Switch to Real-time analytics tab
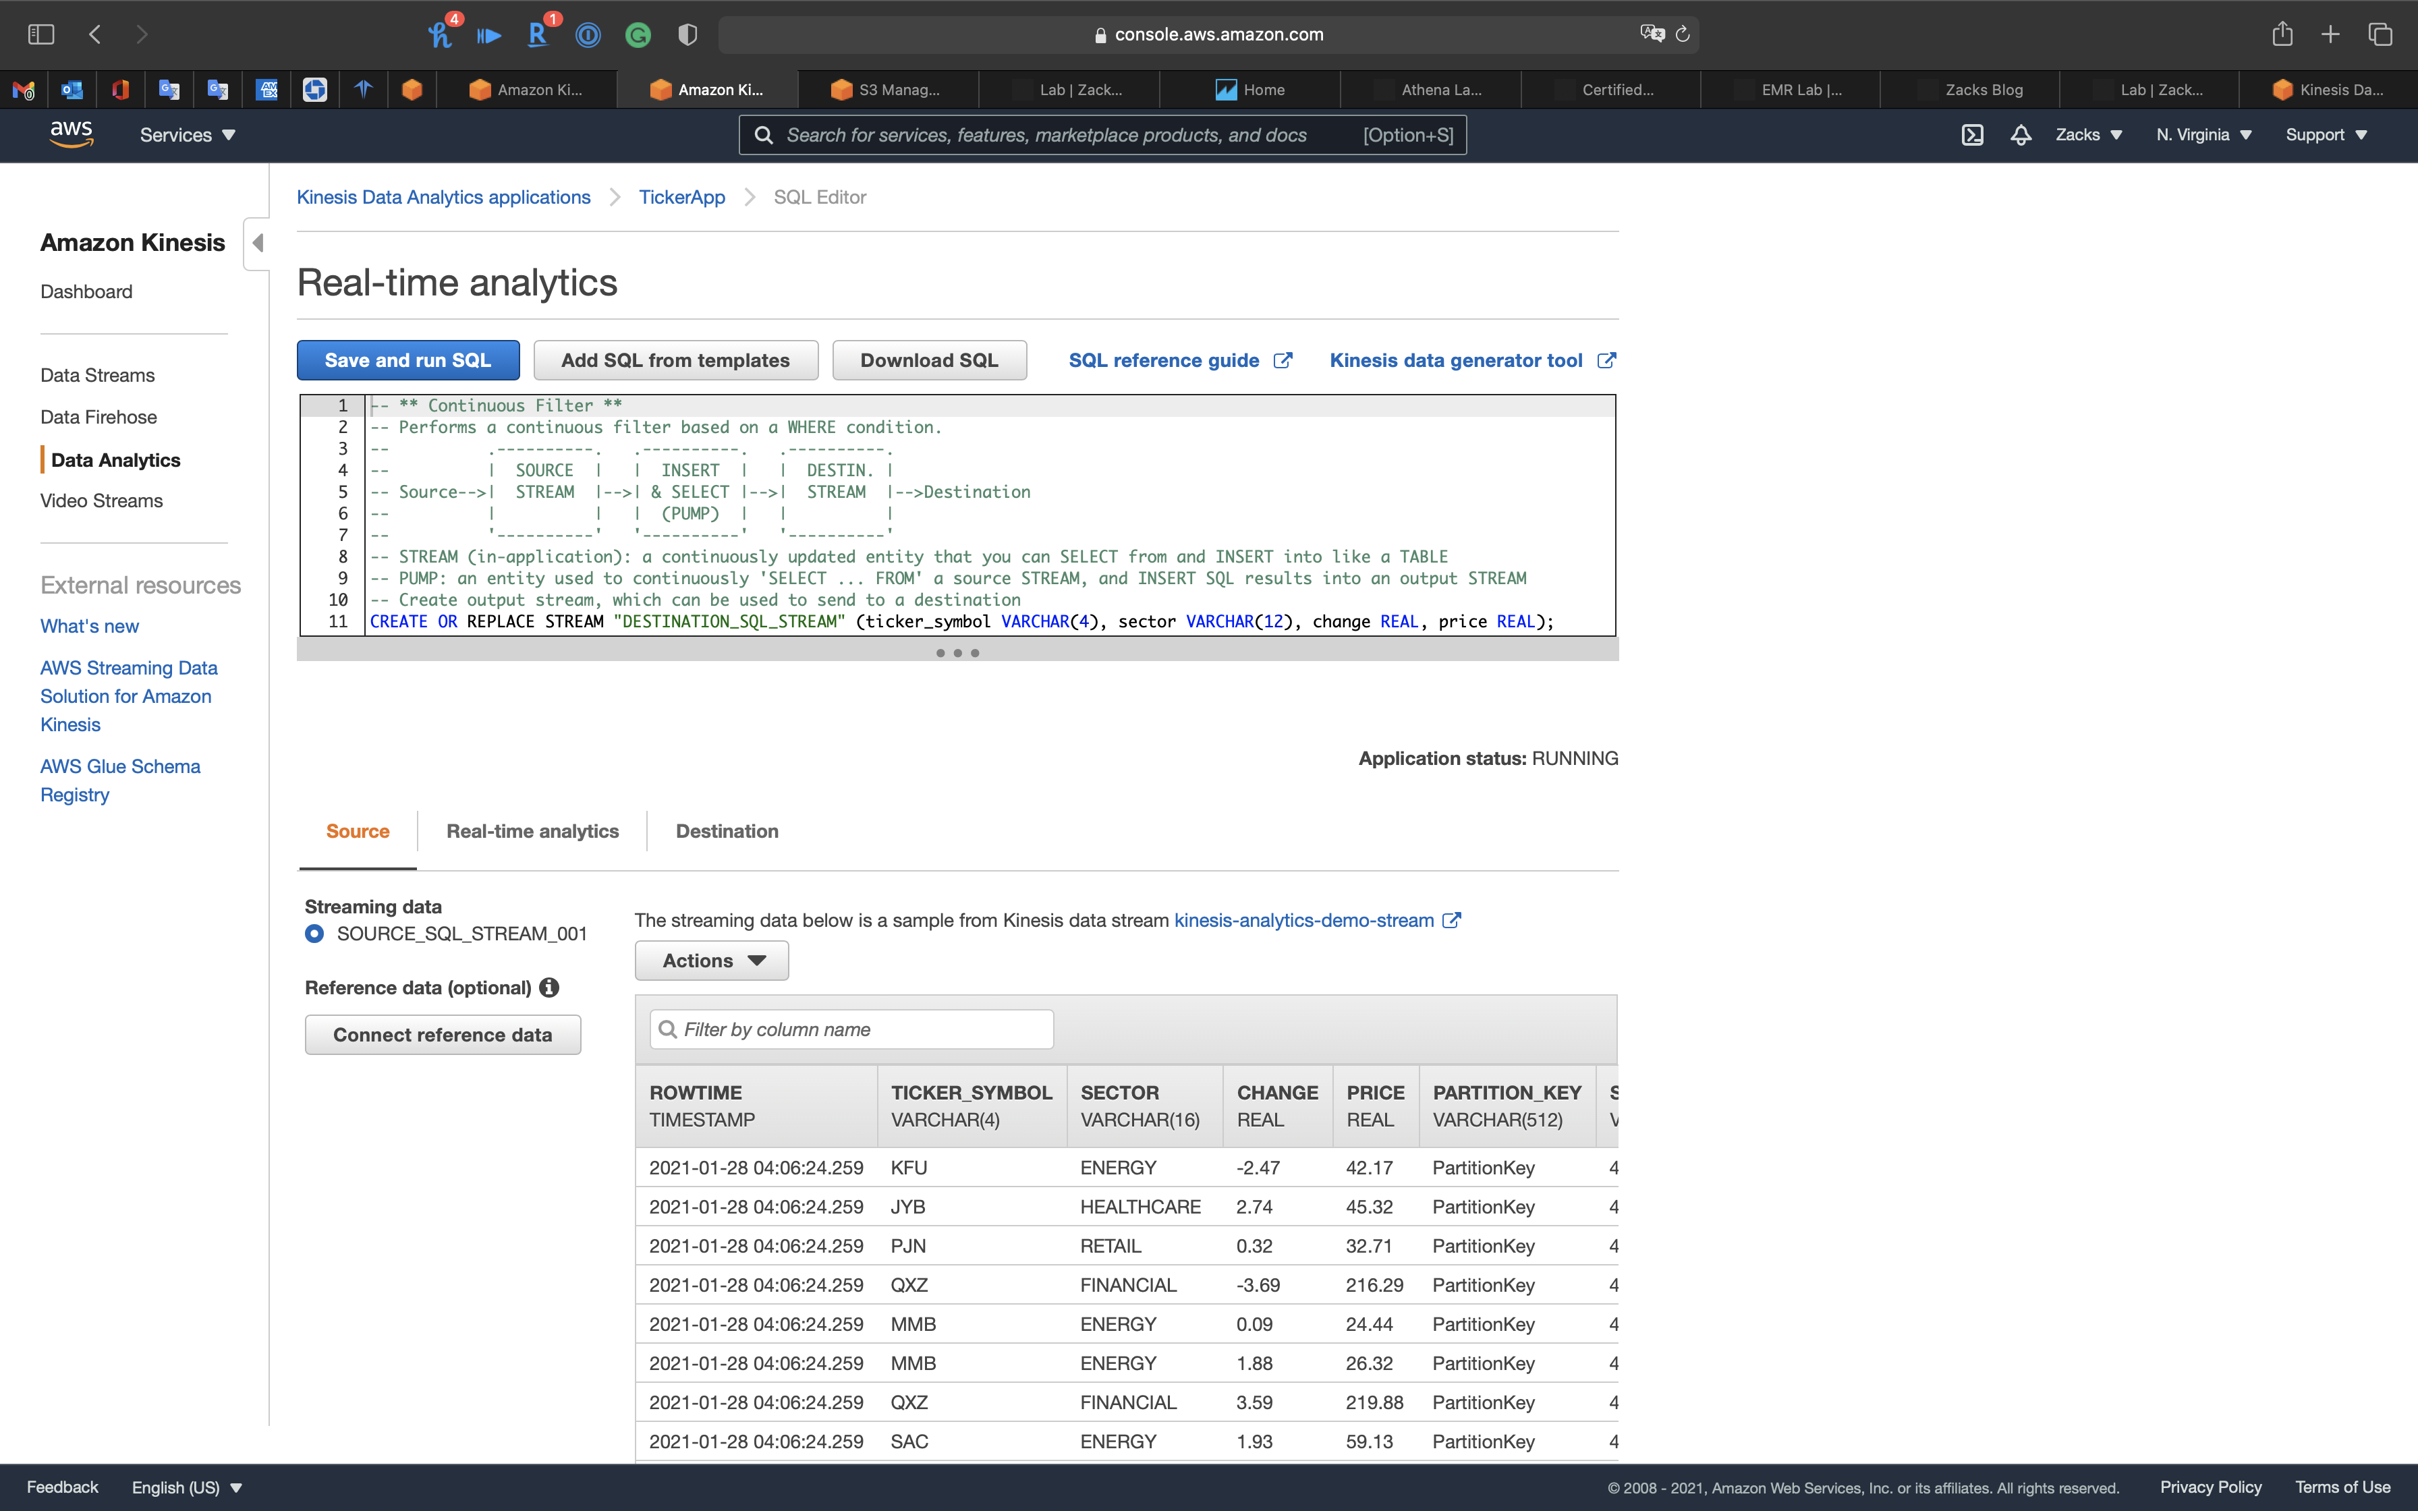 532,832
